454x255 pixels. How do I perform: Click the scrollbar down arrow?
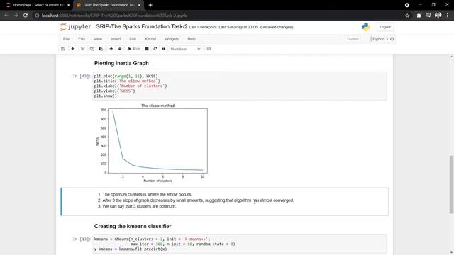point(451,252)
